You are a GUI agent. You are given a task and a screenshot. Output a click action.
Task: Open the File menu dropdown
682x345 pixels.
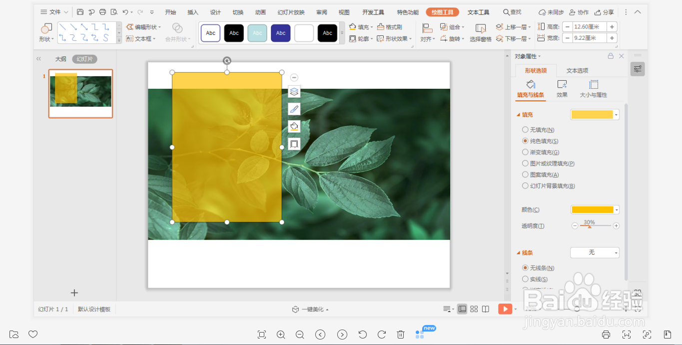point(54,12)
